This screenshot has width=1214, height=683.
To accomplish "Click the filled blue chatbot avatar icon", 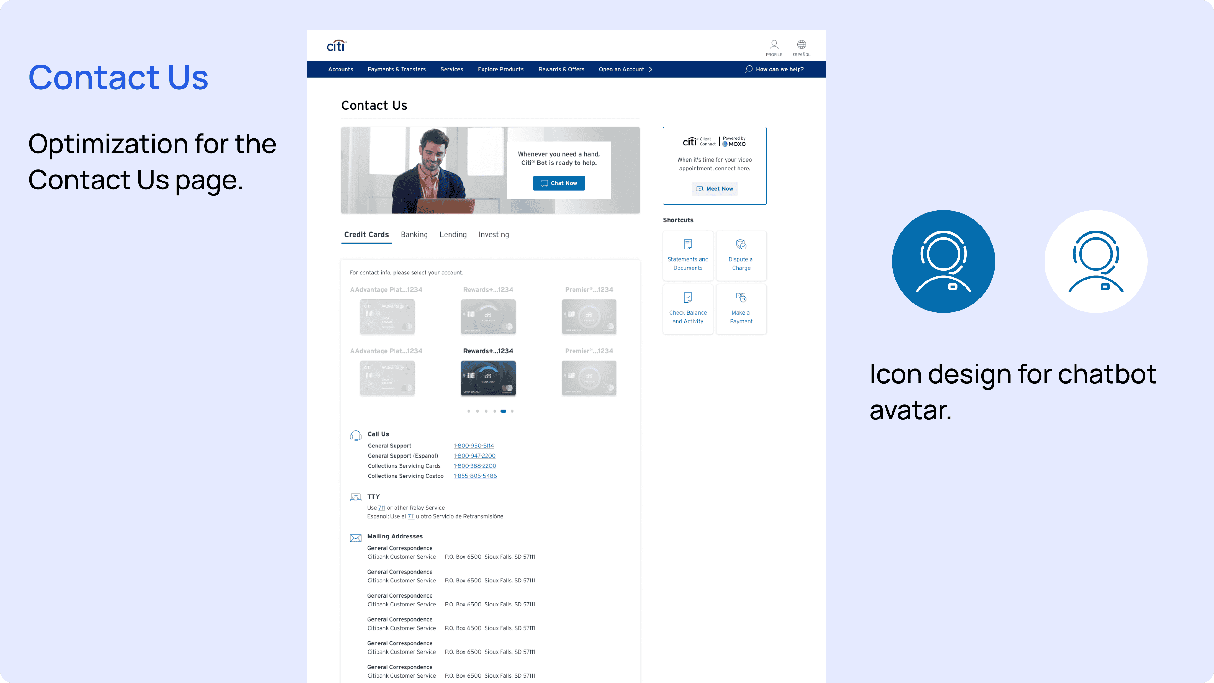I will click(943, 262).
